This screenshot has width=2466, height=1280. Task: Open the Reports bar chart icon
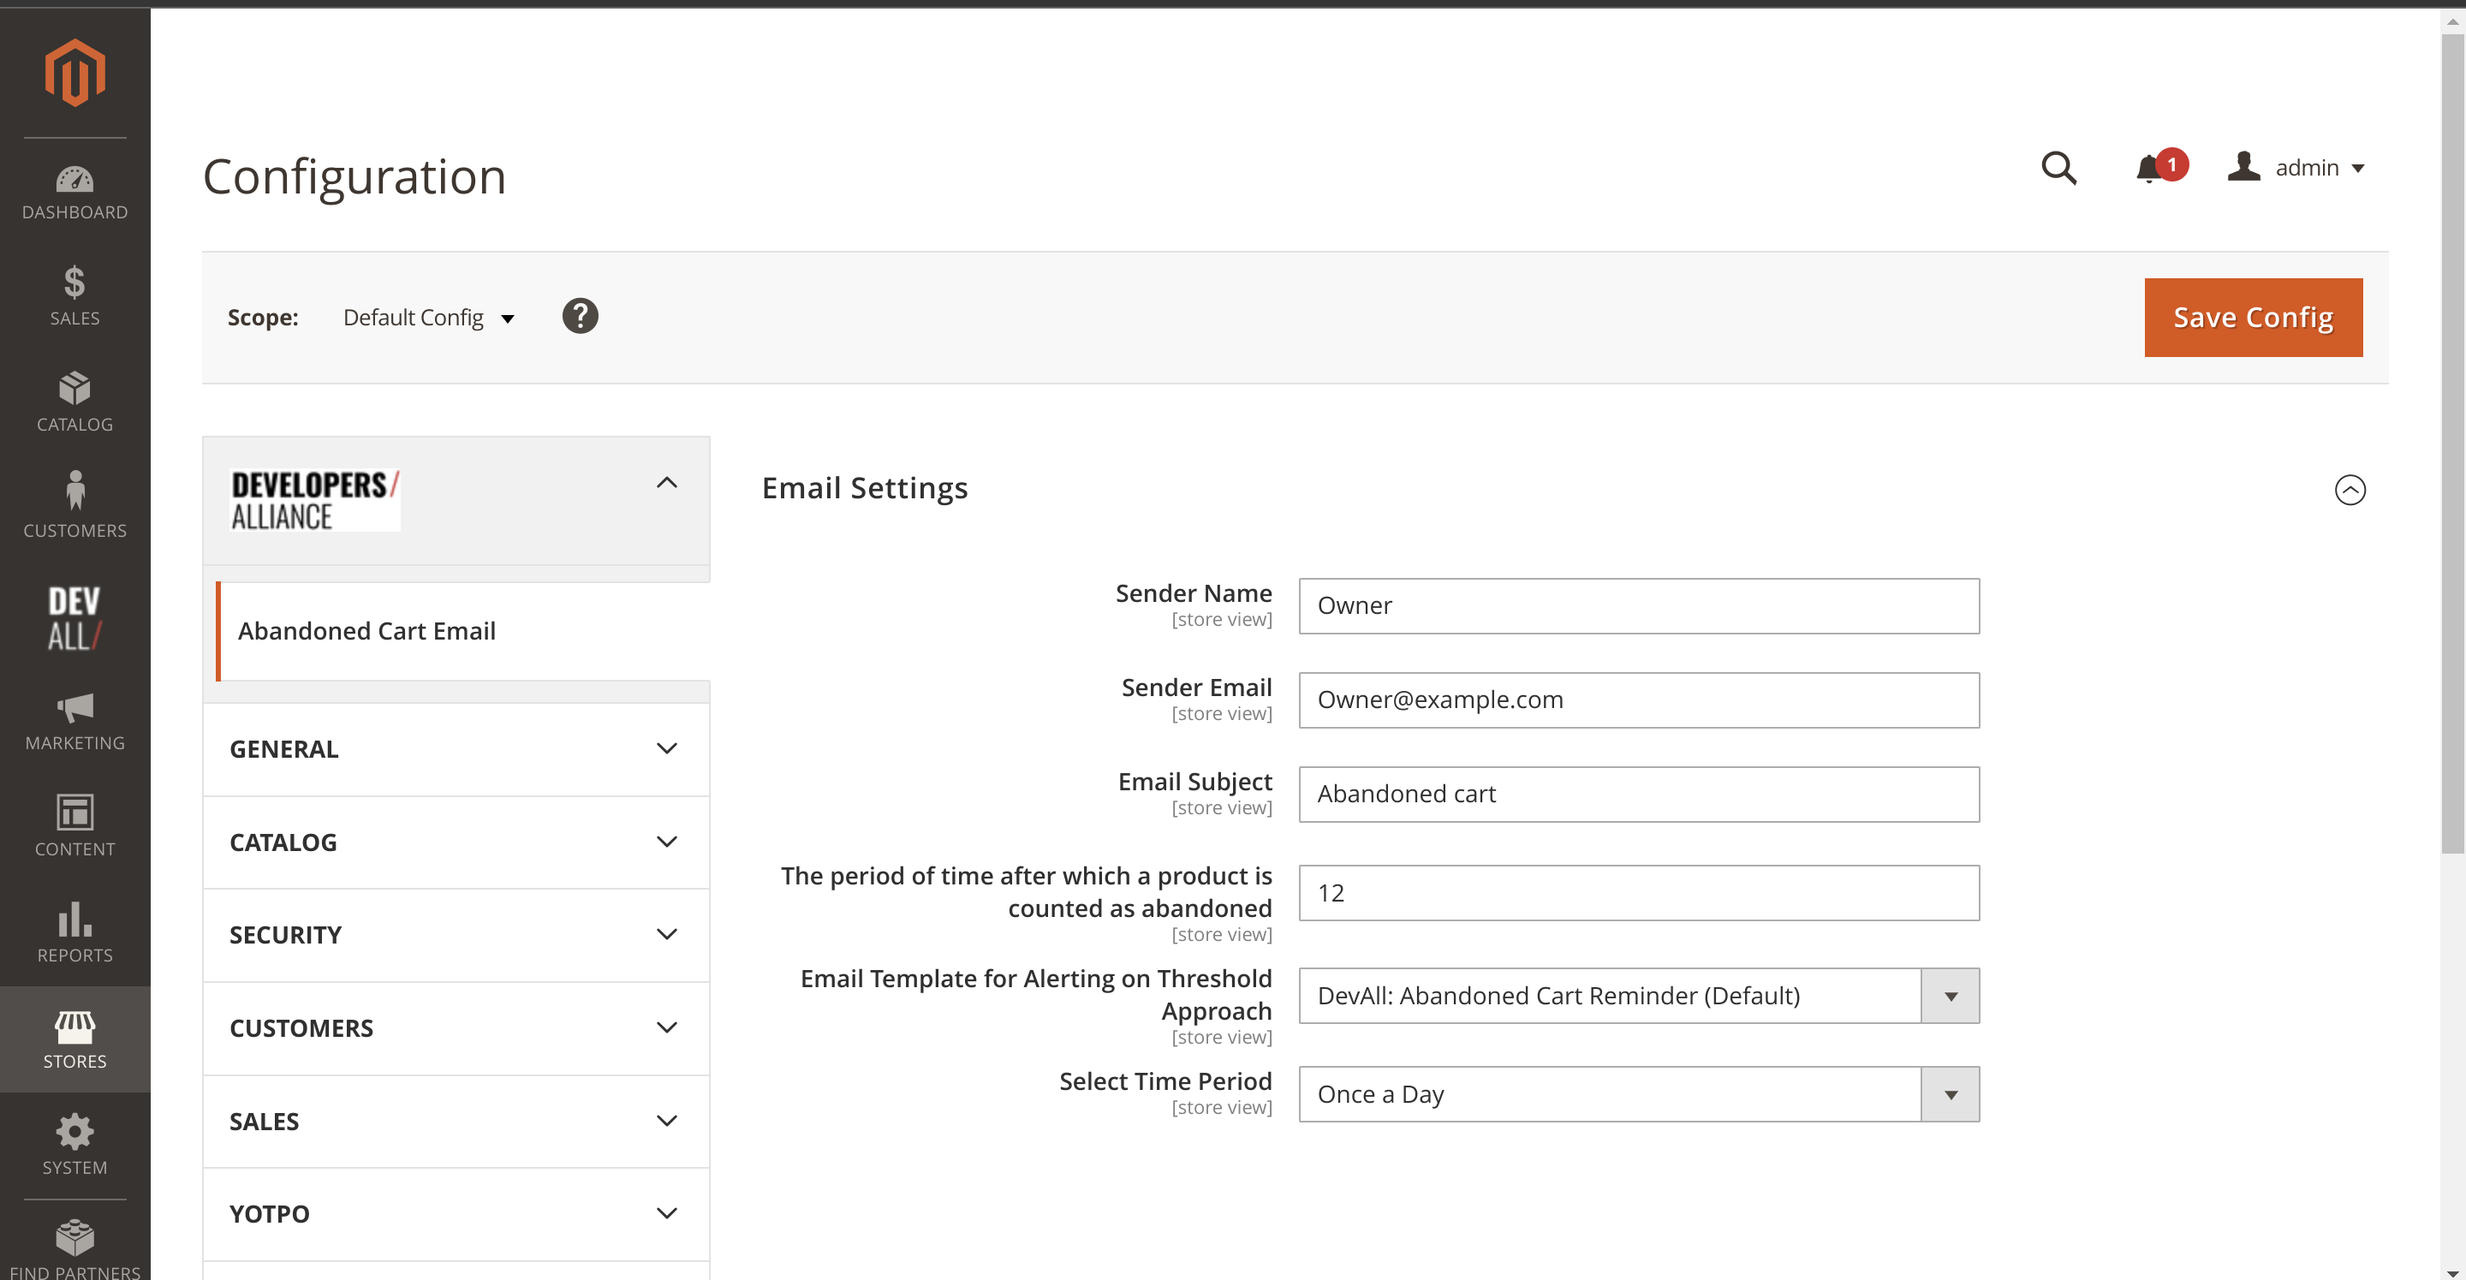point(74,933)
